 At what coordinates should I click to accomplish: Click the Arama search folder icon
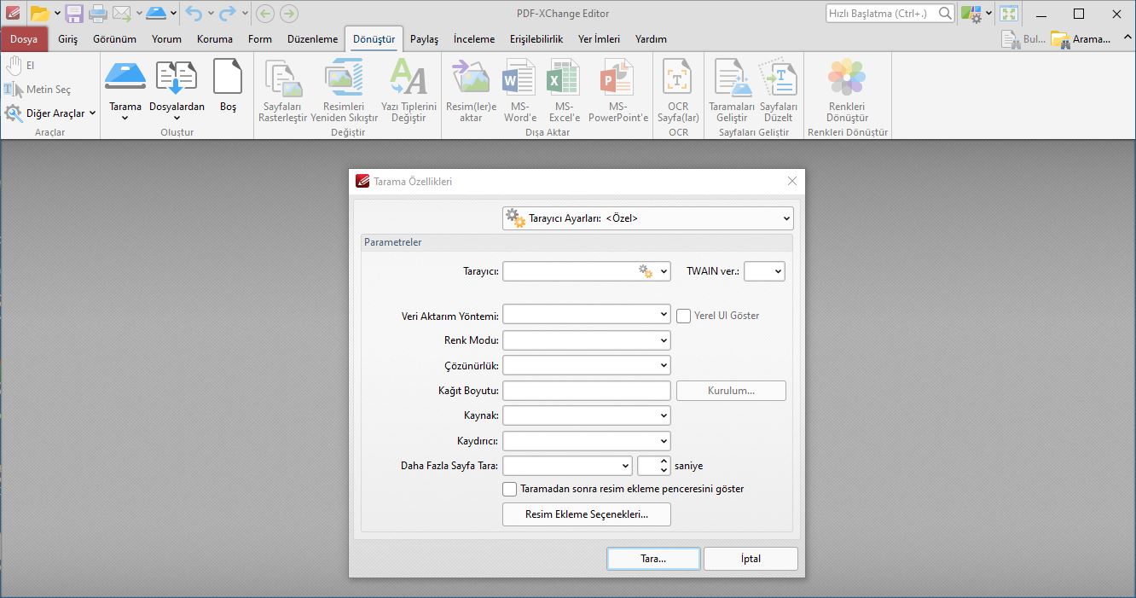1081,38
